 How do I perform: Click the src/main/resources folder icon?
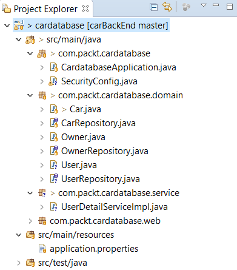click(x=30, y=235)
